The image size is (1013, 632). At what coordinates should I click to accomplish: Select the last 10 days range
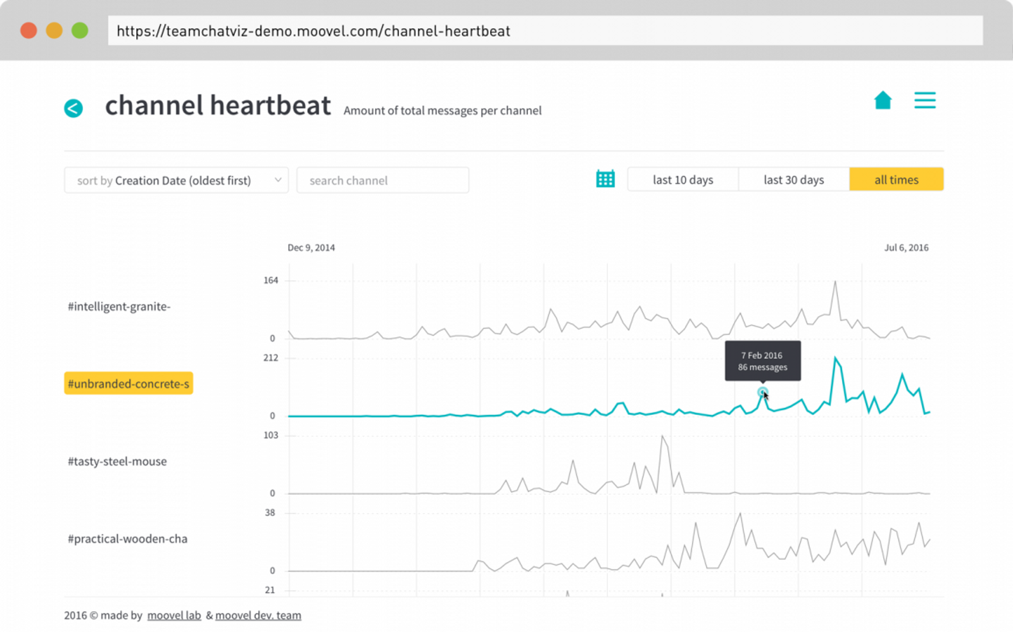[x=683, y=180]
